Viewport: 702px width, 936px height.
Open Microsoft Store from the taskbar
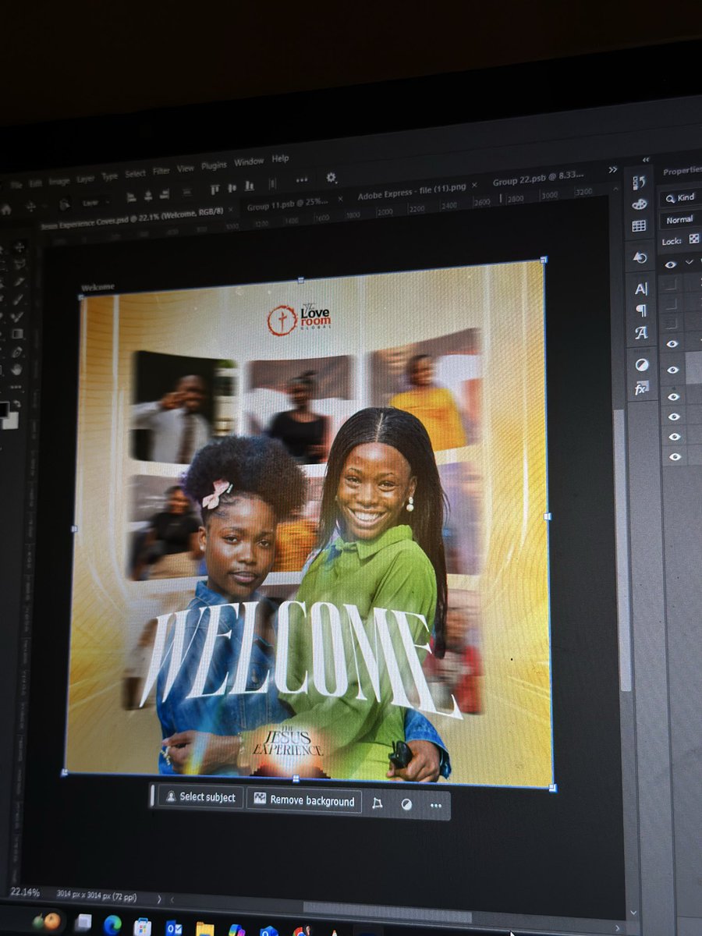tap(142, 926)
